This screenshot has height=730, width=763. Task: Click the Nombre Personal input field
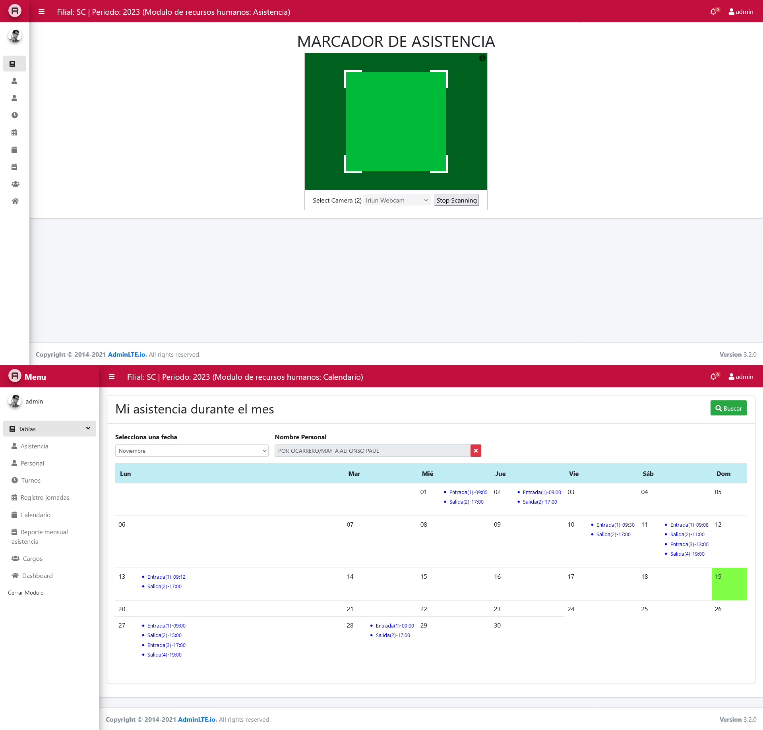[x=372, y=451]
